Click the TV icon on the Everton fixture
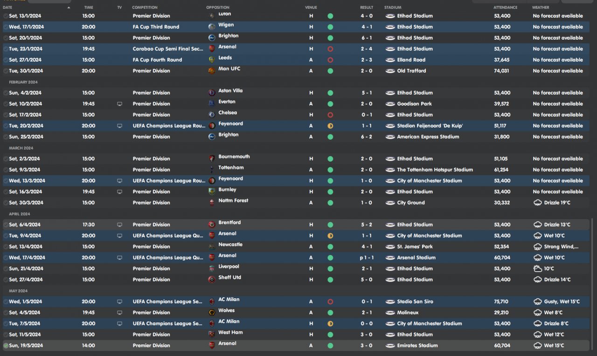The height and width of the screenshot is (356, 597). 119,104
